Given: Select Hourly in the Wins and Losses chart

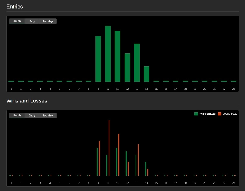Looking at the screenshot, I should (x=17, y=115).
